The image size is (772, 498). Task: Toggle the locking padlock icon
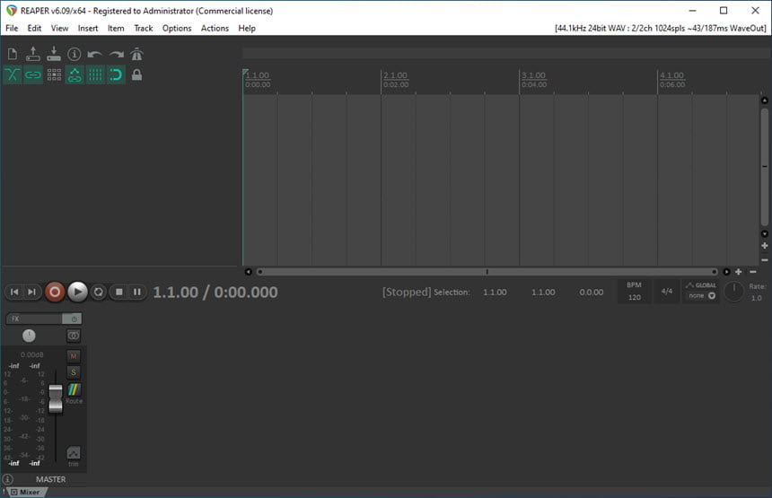point(136,74)
